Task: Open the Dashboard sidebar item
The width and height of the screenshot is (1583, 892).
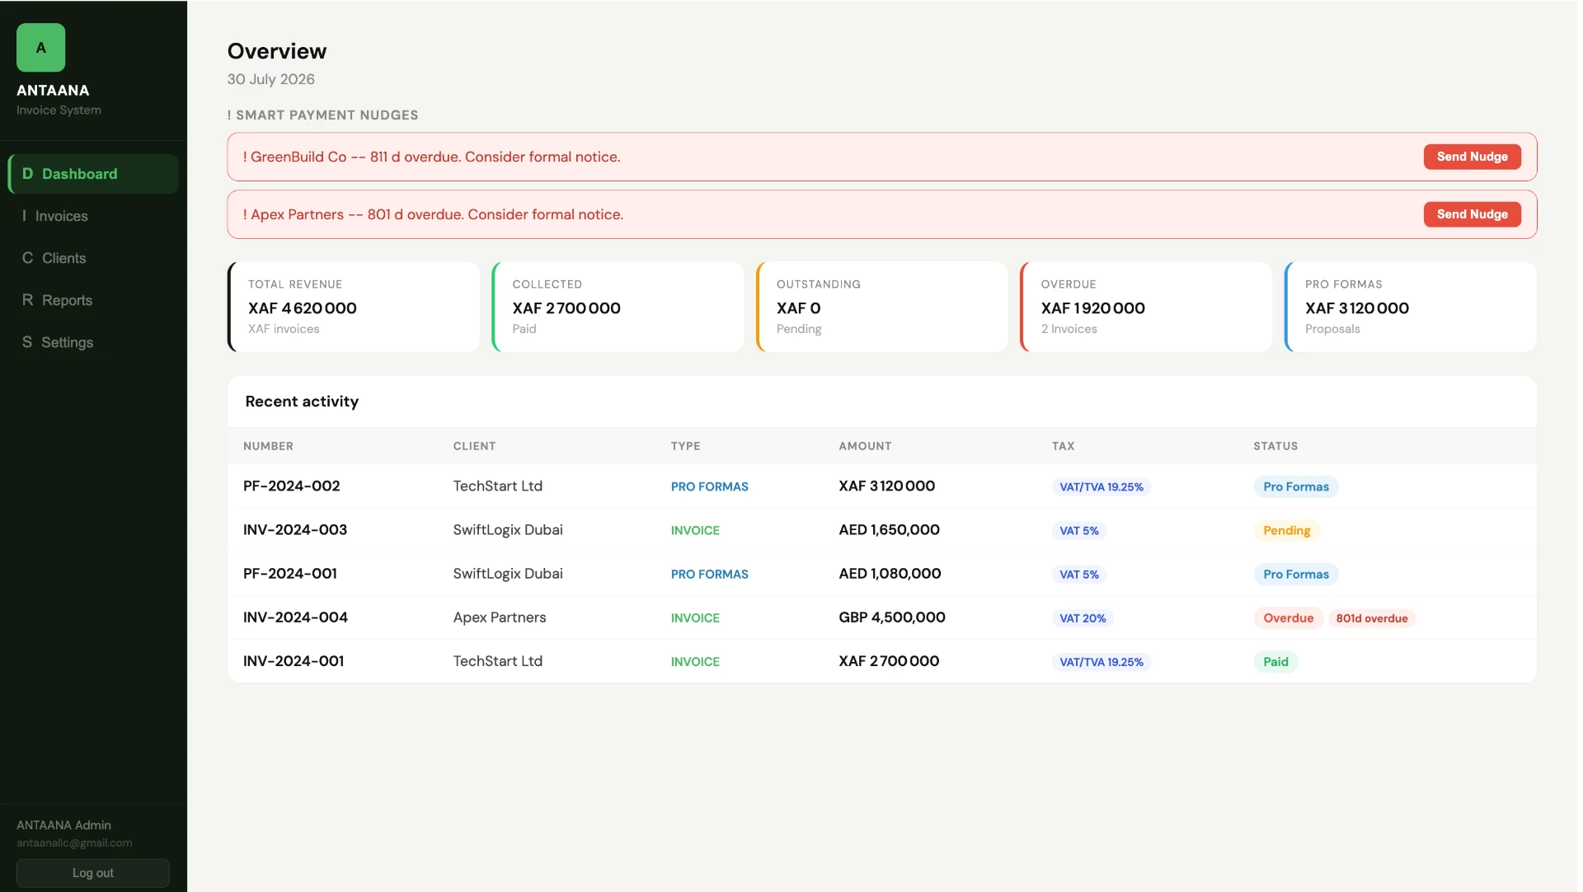Action: point(93,174)
